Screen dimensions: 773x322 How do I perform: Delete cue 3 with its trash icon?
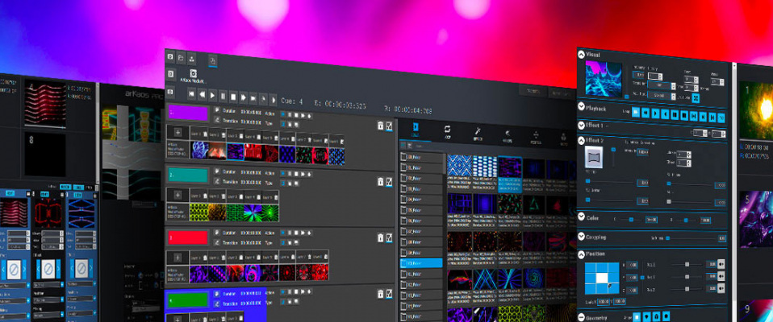coord(381,238)
